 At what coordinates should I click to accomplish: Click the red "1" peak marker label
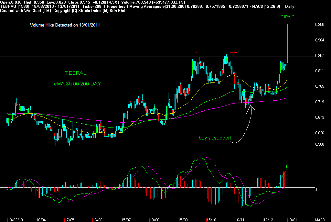[197, 53]
